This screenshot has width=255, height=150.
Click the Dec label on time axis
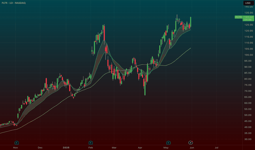coord(40,148)
